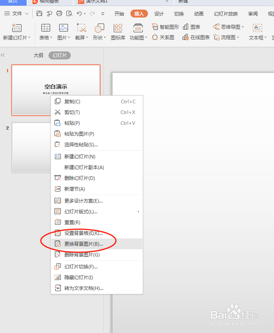Click the Redo arrow icon
This screenshot has width=274, height=333.
[x=92, y=14]
